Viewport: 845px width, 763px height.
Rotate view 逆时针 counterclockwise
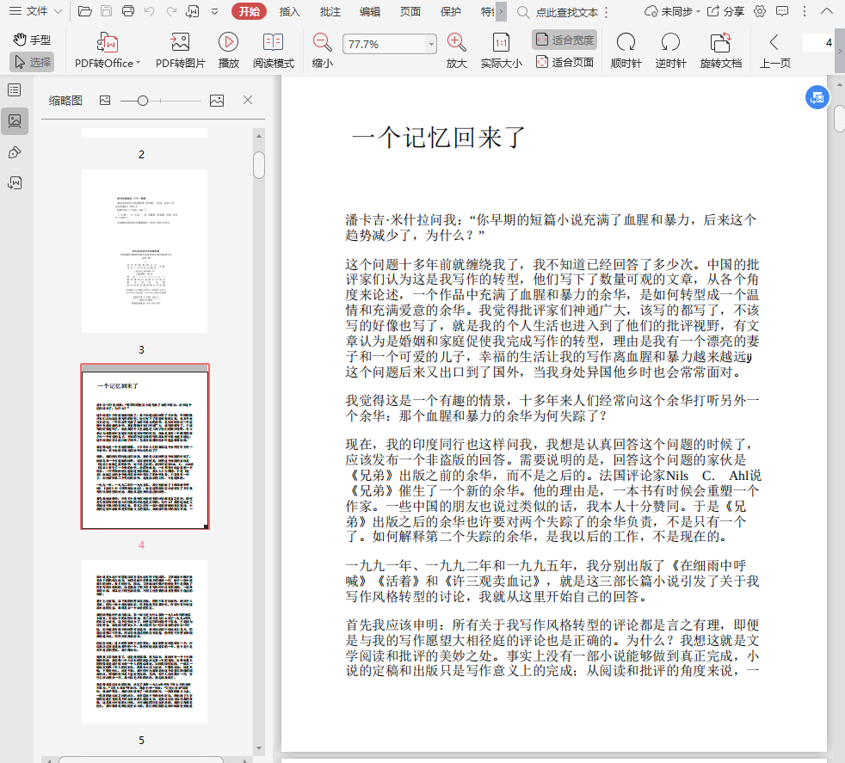[670, 50]
